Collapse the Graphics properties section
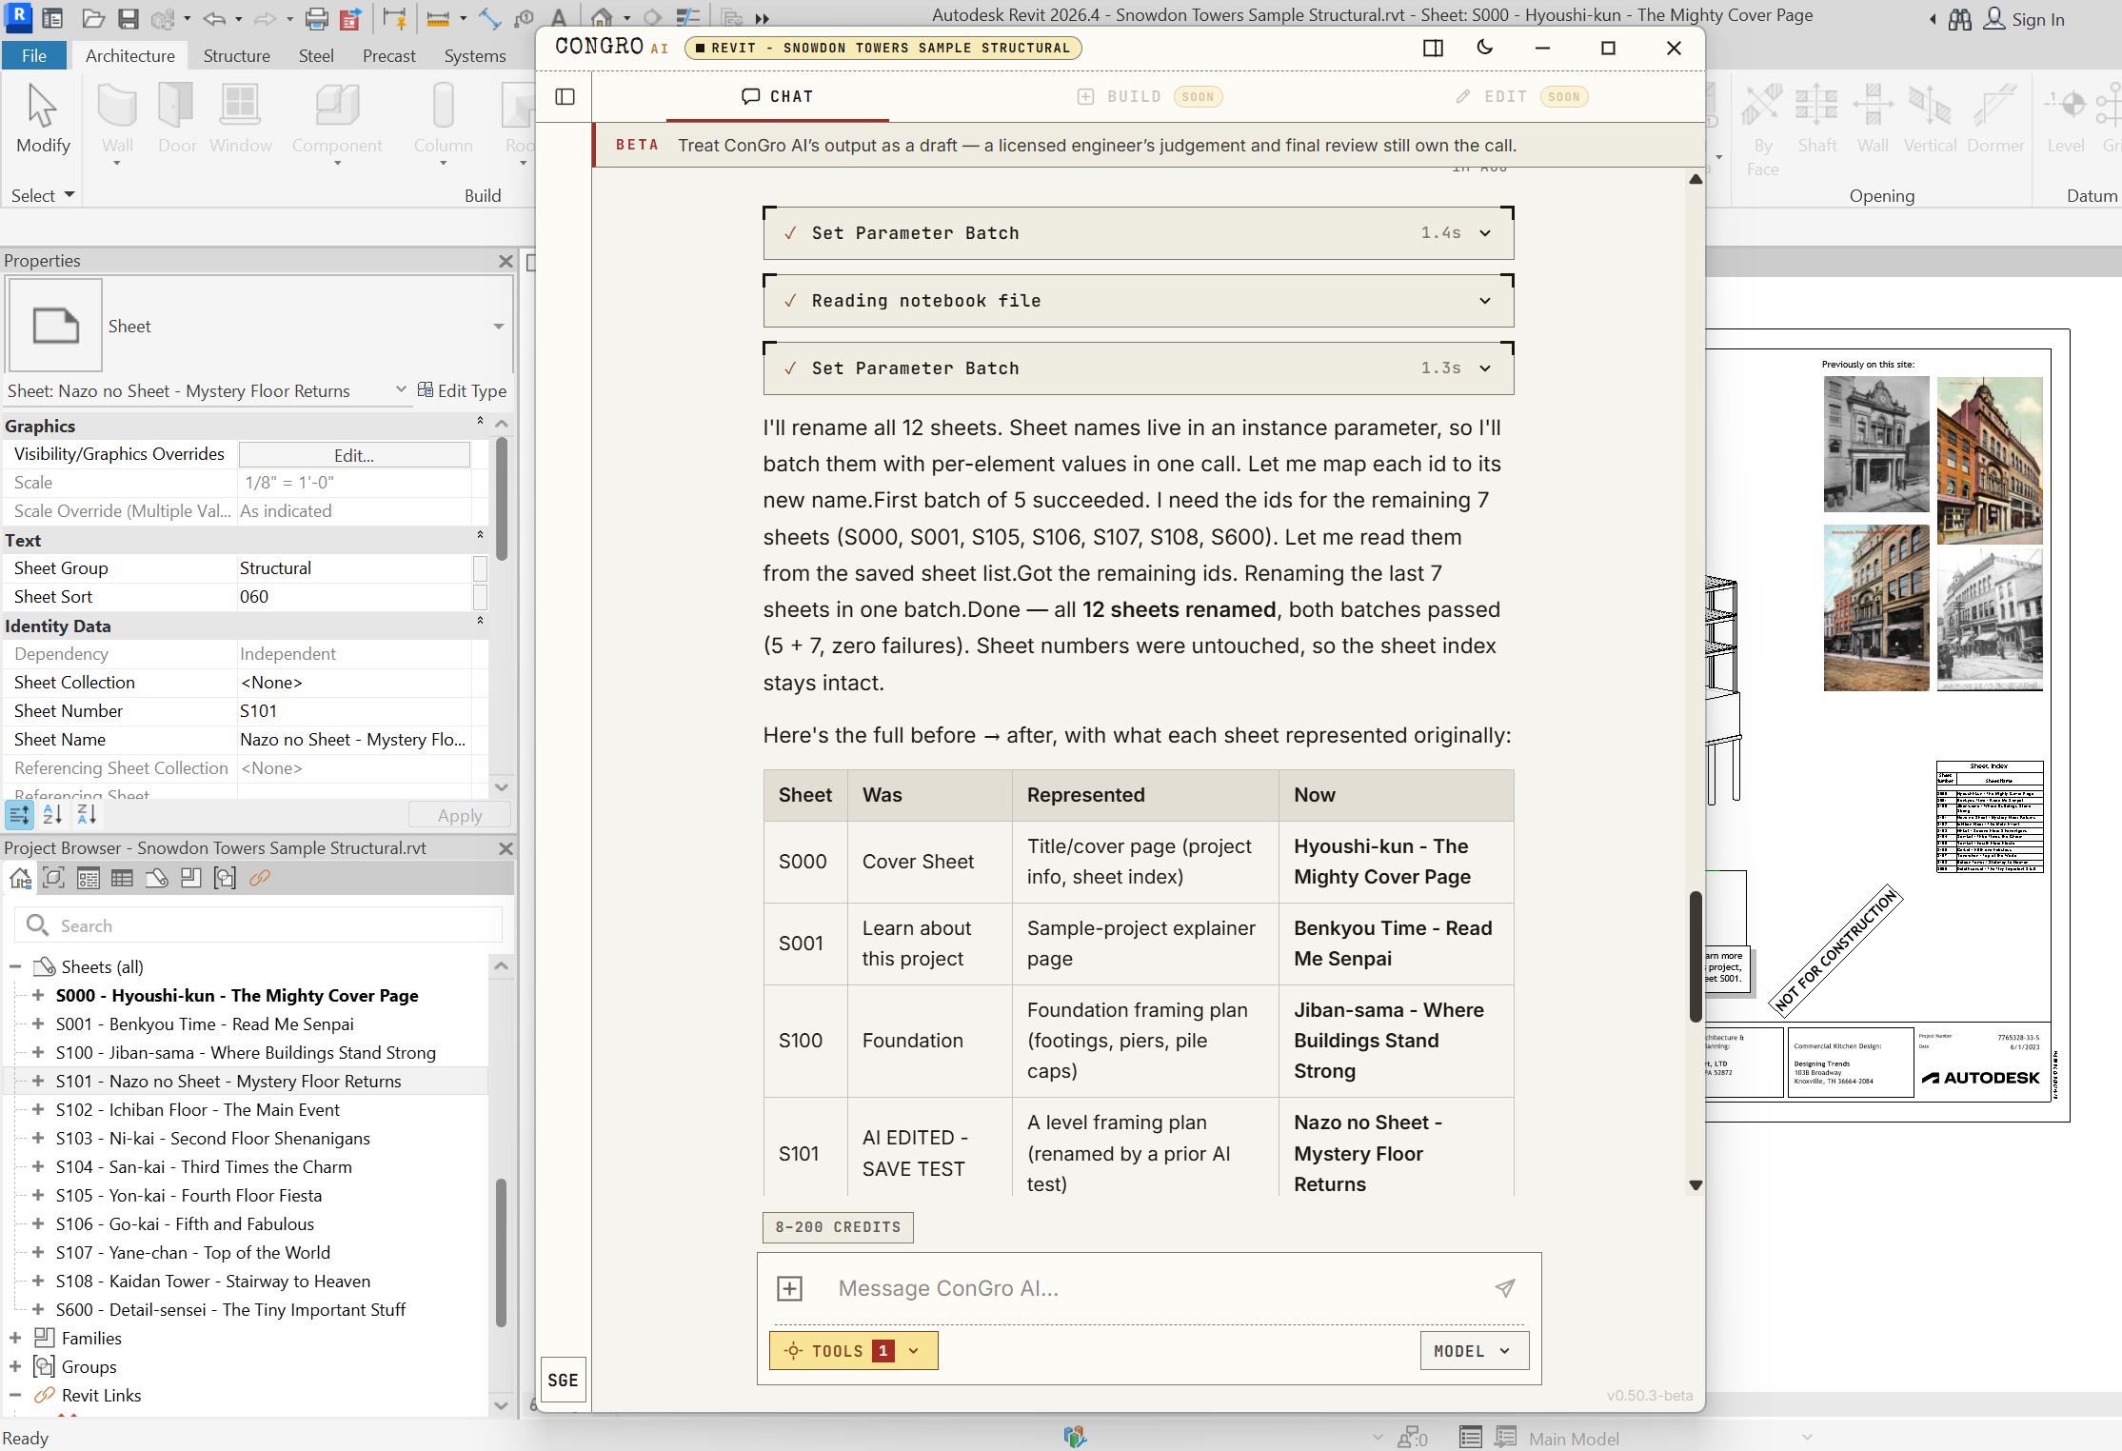 (x=480, y=421)
